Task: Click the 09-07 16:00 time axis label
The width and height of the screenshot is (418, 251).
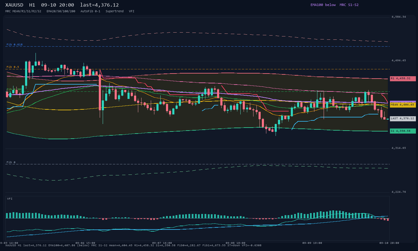Action: (162, 243)
